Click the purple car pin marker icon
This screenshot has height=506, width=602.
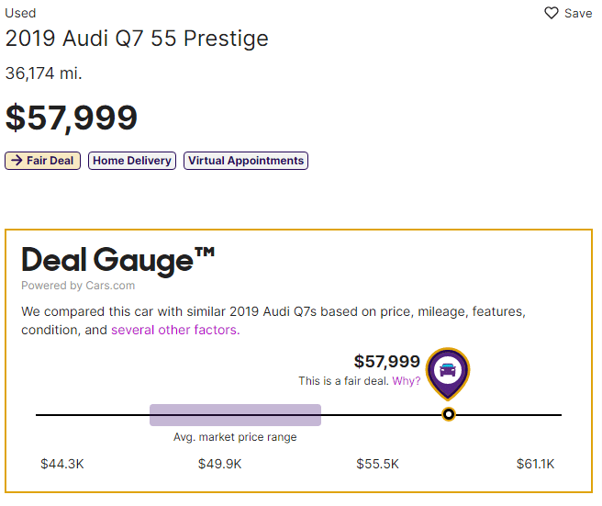(448, 374)
